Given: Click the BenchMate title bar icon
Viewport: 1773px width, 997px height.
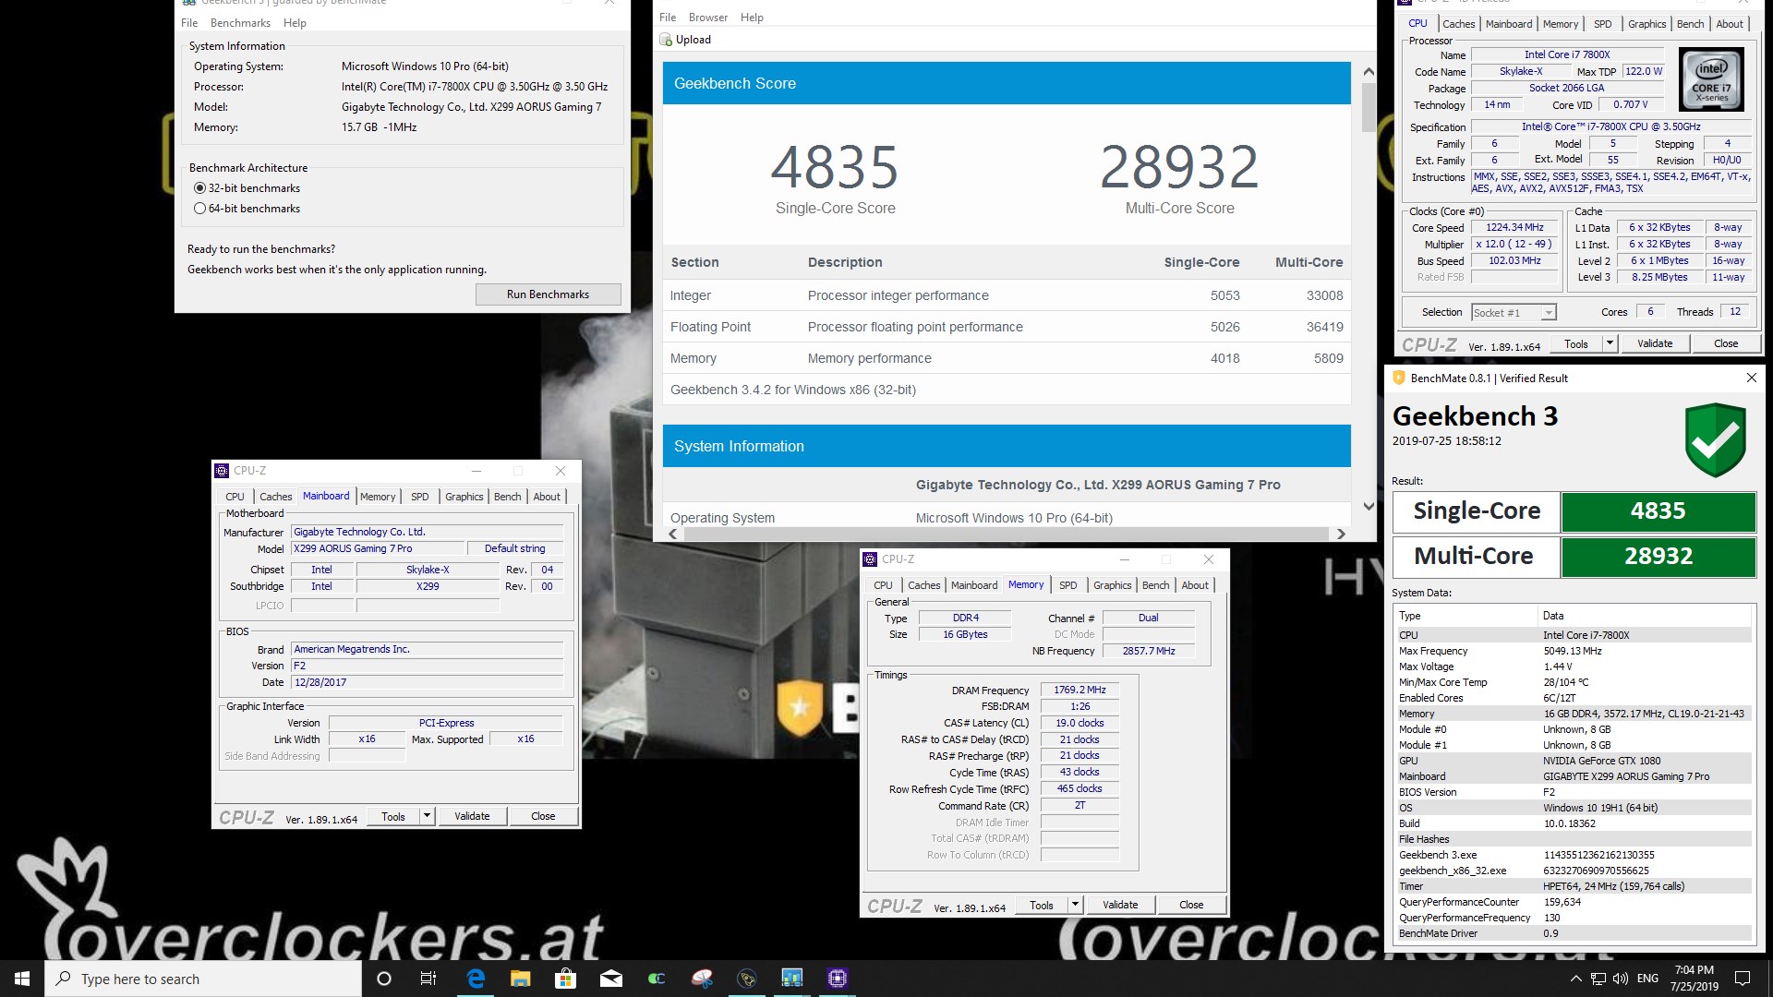Looking at the screenshot, I should tap(1399, 378).
